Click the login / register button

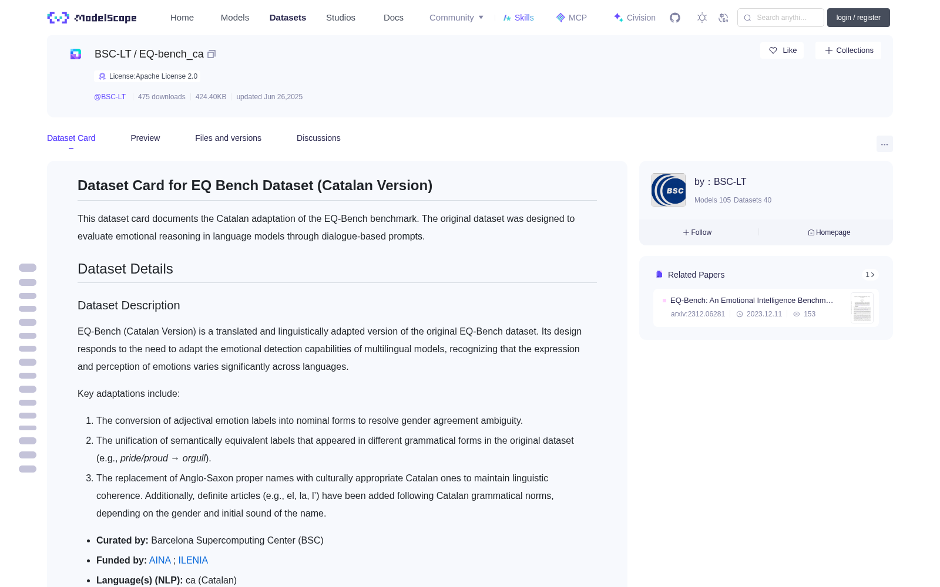pos(858,18)
